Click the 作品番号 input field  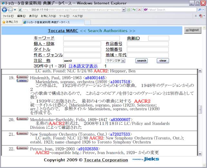coord(148,44)
